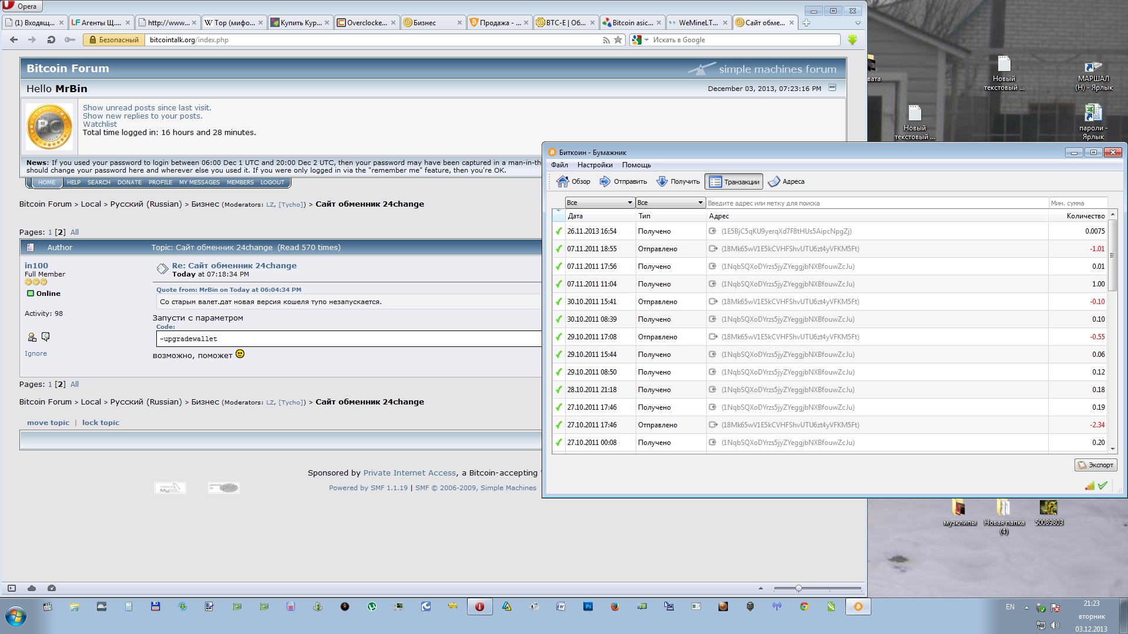The image size is (1128, 634).
Task: Click the Экспорт button
Action: pyautogui.click(x=1095, y=465)
